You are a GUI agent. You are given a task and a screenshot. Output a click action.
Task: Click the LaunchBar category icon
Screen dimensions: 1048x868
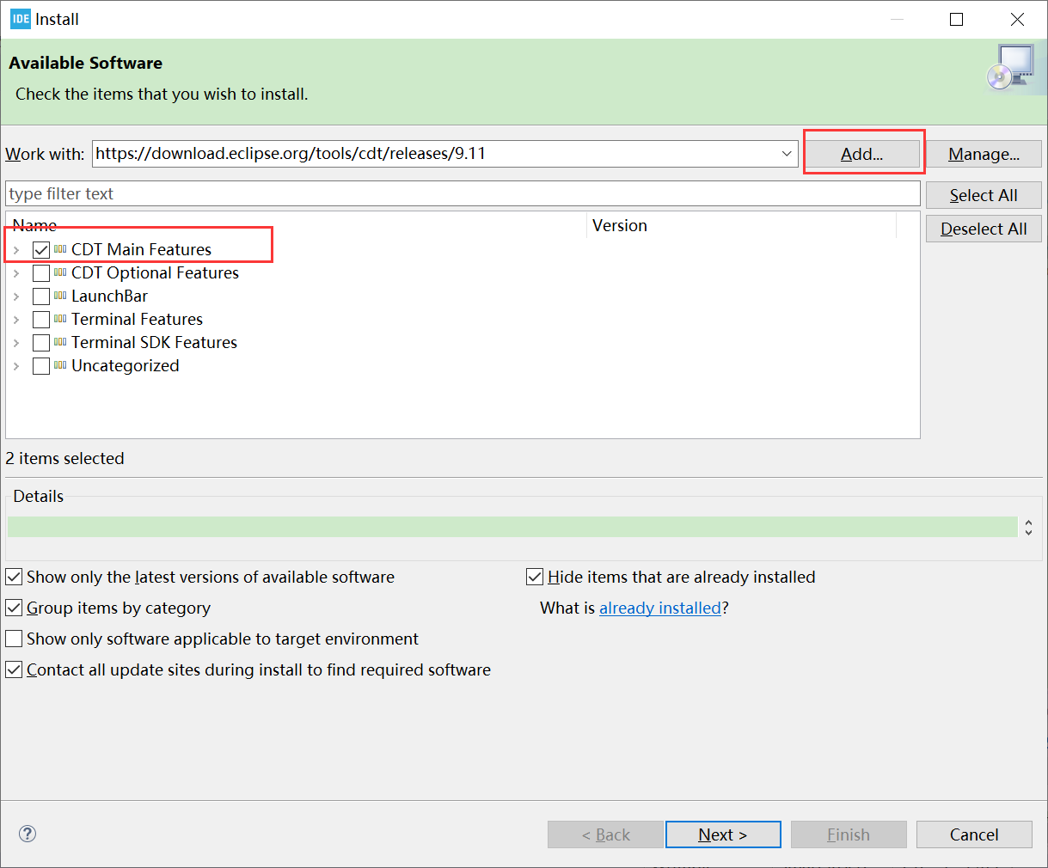[x=60, y=296]
